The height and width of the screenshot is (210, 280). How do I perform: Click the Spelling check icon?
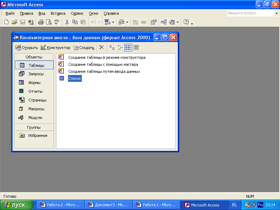[57, 22]
